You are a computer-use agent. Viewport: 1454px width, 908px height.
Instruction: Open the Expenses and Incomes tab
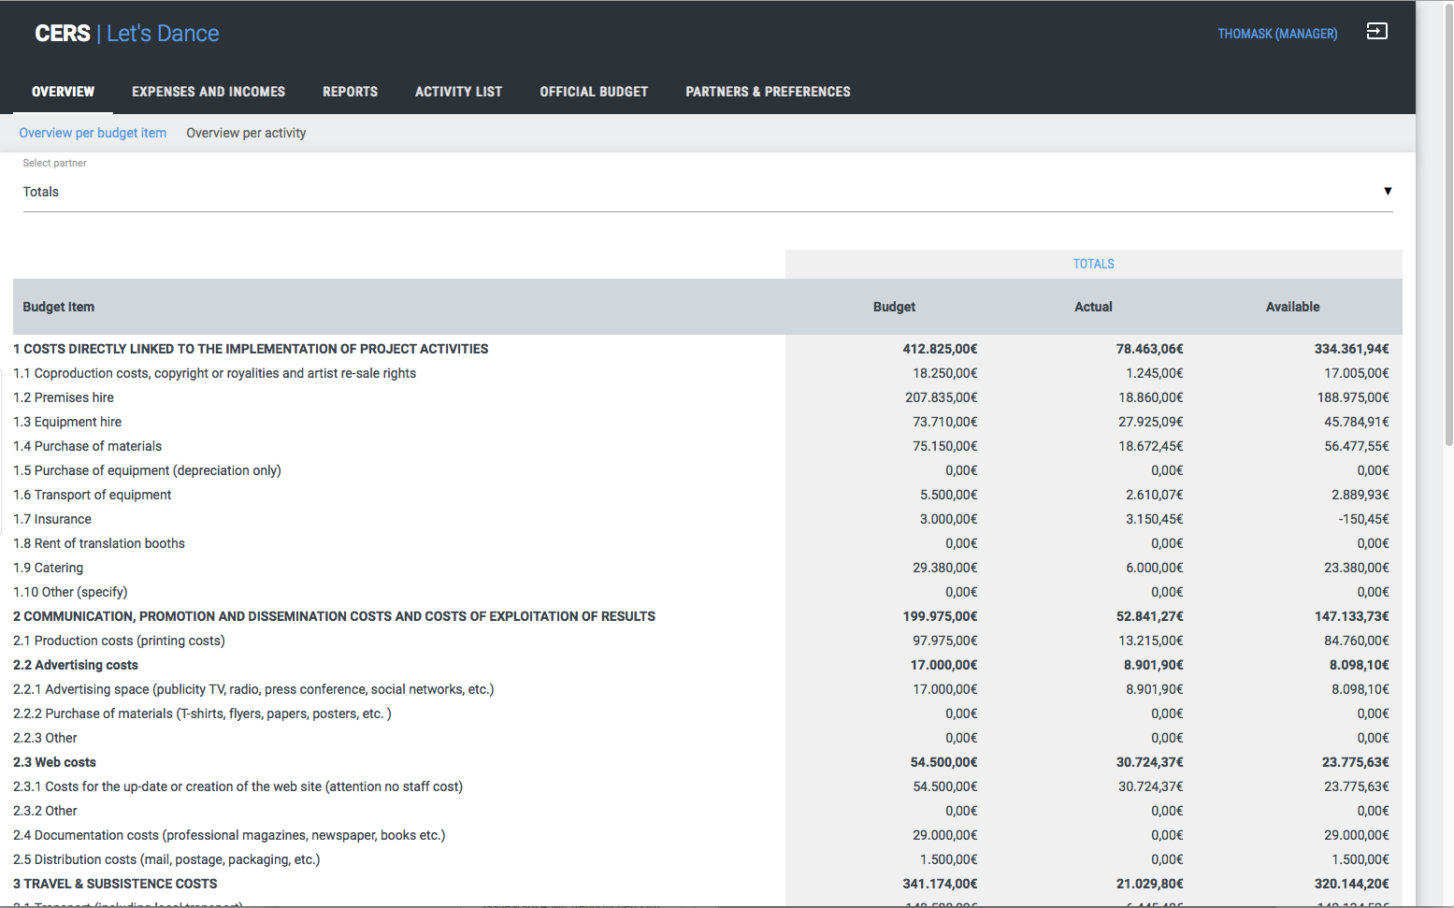point(209,92)
